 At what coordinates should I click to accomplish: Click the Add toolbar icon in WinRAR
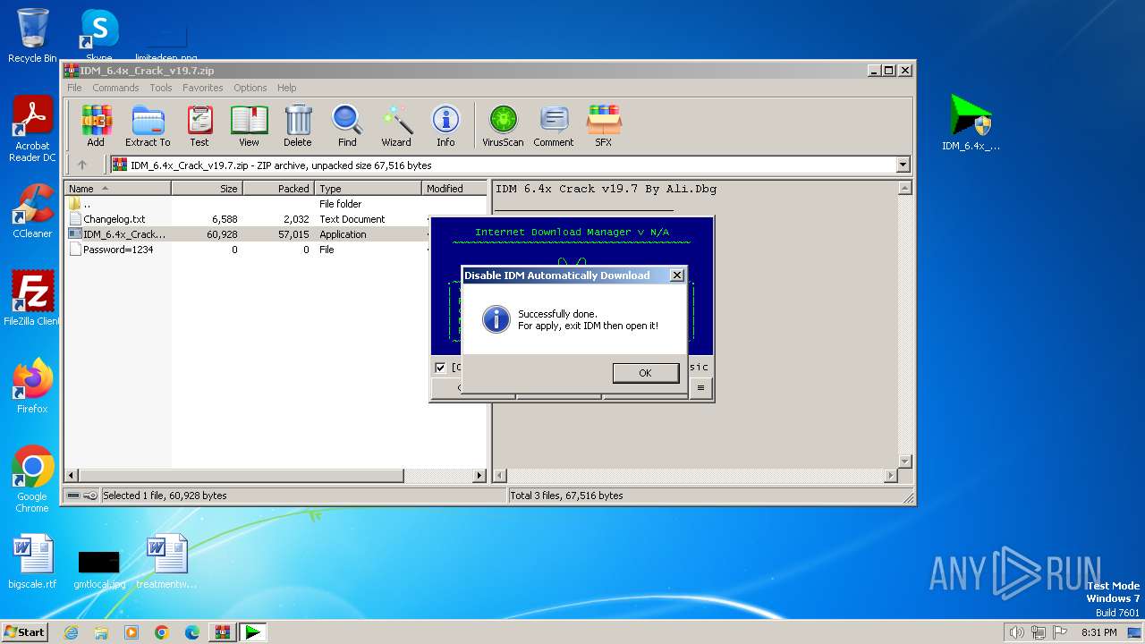coord(96,125)
